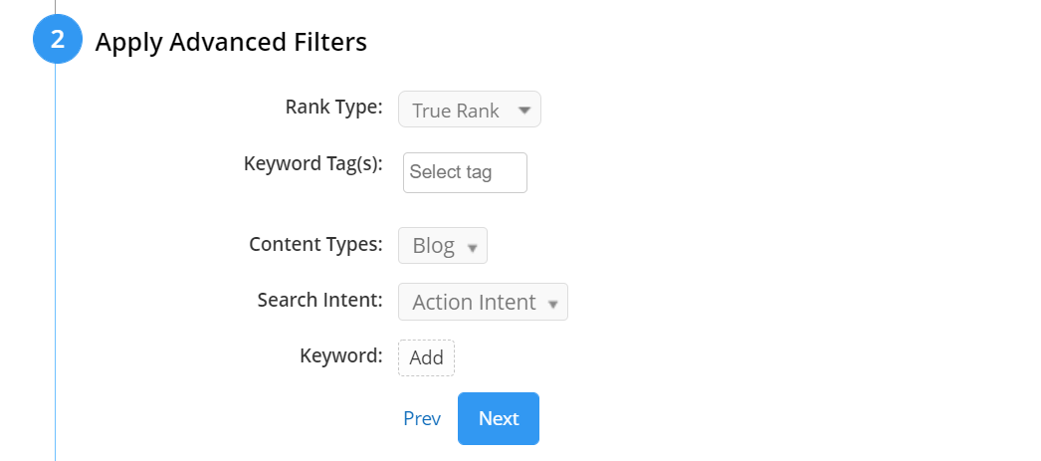This screenshot has height=461, width=1041.
Task: Click the True Rank text in dropdown
Action: coord(456,111)
